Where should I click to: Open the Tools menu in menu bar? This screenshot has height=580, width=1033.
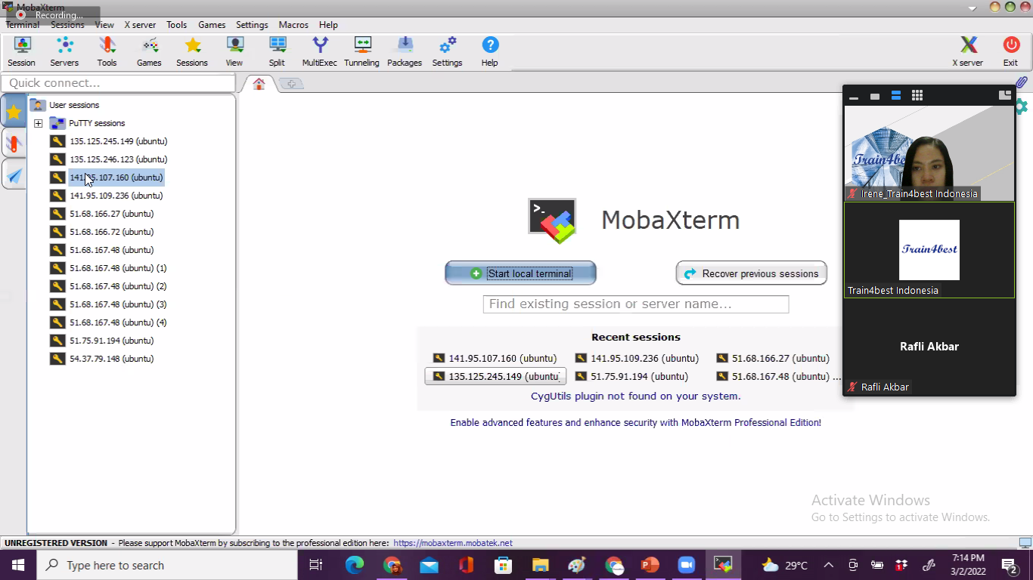click(176, 25)
